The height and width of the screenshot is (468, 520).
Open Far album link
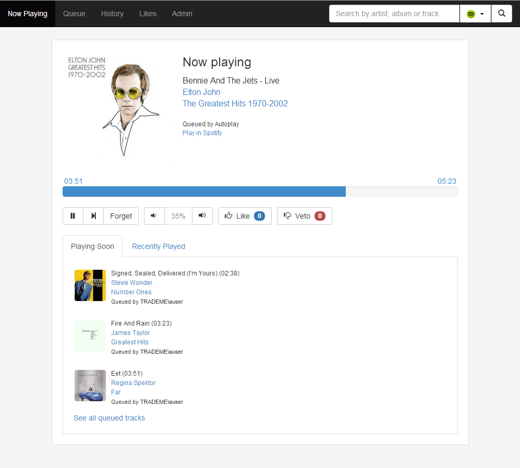[x=116, y=392]
